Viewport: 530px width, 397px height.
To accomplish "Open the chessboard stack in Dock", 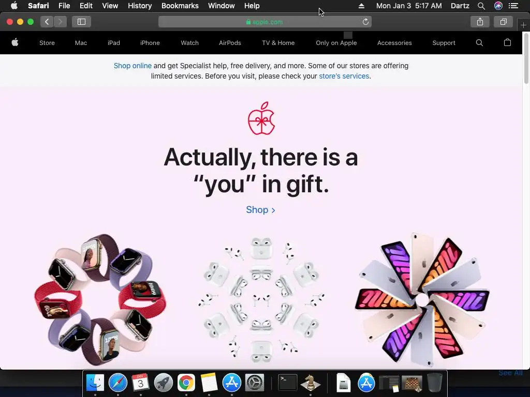I will click(411, 384).
